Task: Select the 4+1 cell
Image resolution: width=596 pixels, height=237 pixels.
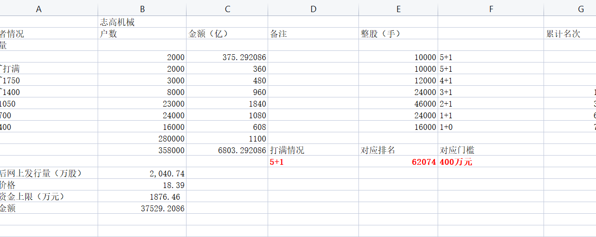Action: point(491,80)
